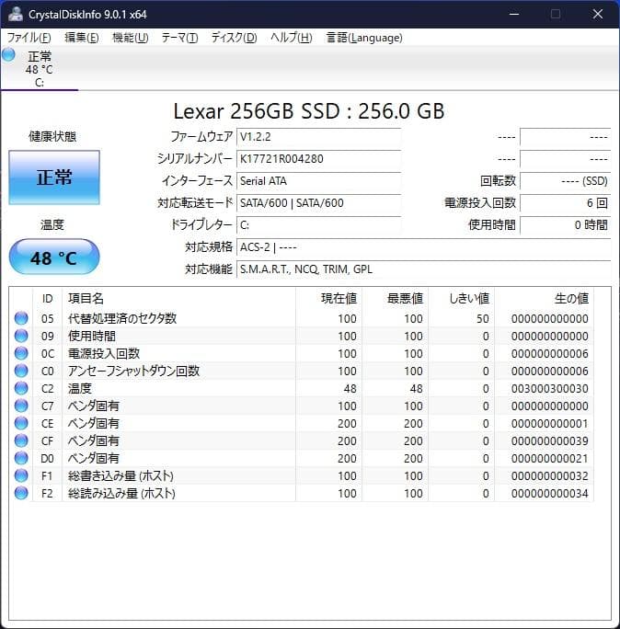Click the 健康状態 label
620x629 pixels.
pos(52,136)
